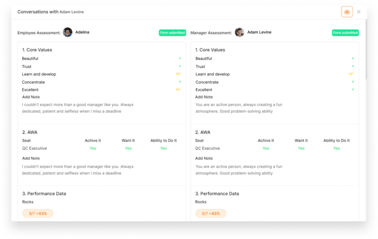This screenshot has width=378, height=239.
Task: Click Adam Levine's manager avatar
Action: coord(239,32)
